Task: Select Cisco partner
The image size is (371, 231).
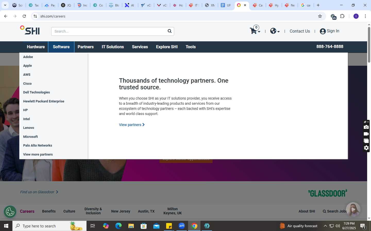Action: pyautogui.click(x=27, y=83)
